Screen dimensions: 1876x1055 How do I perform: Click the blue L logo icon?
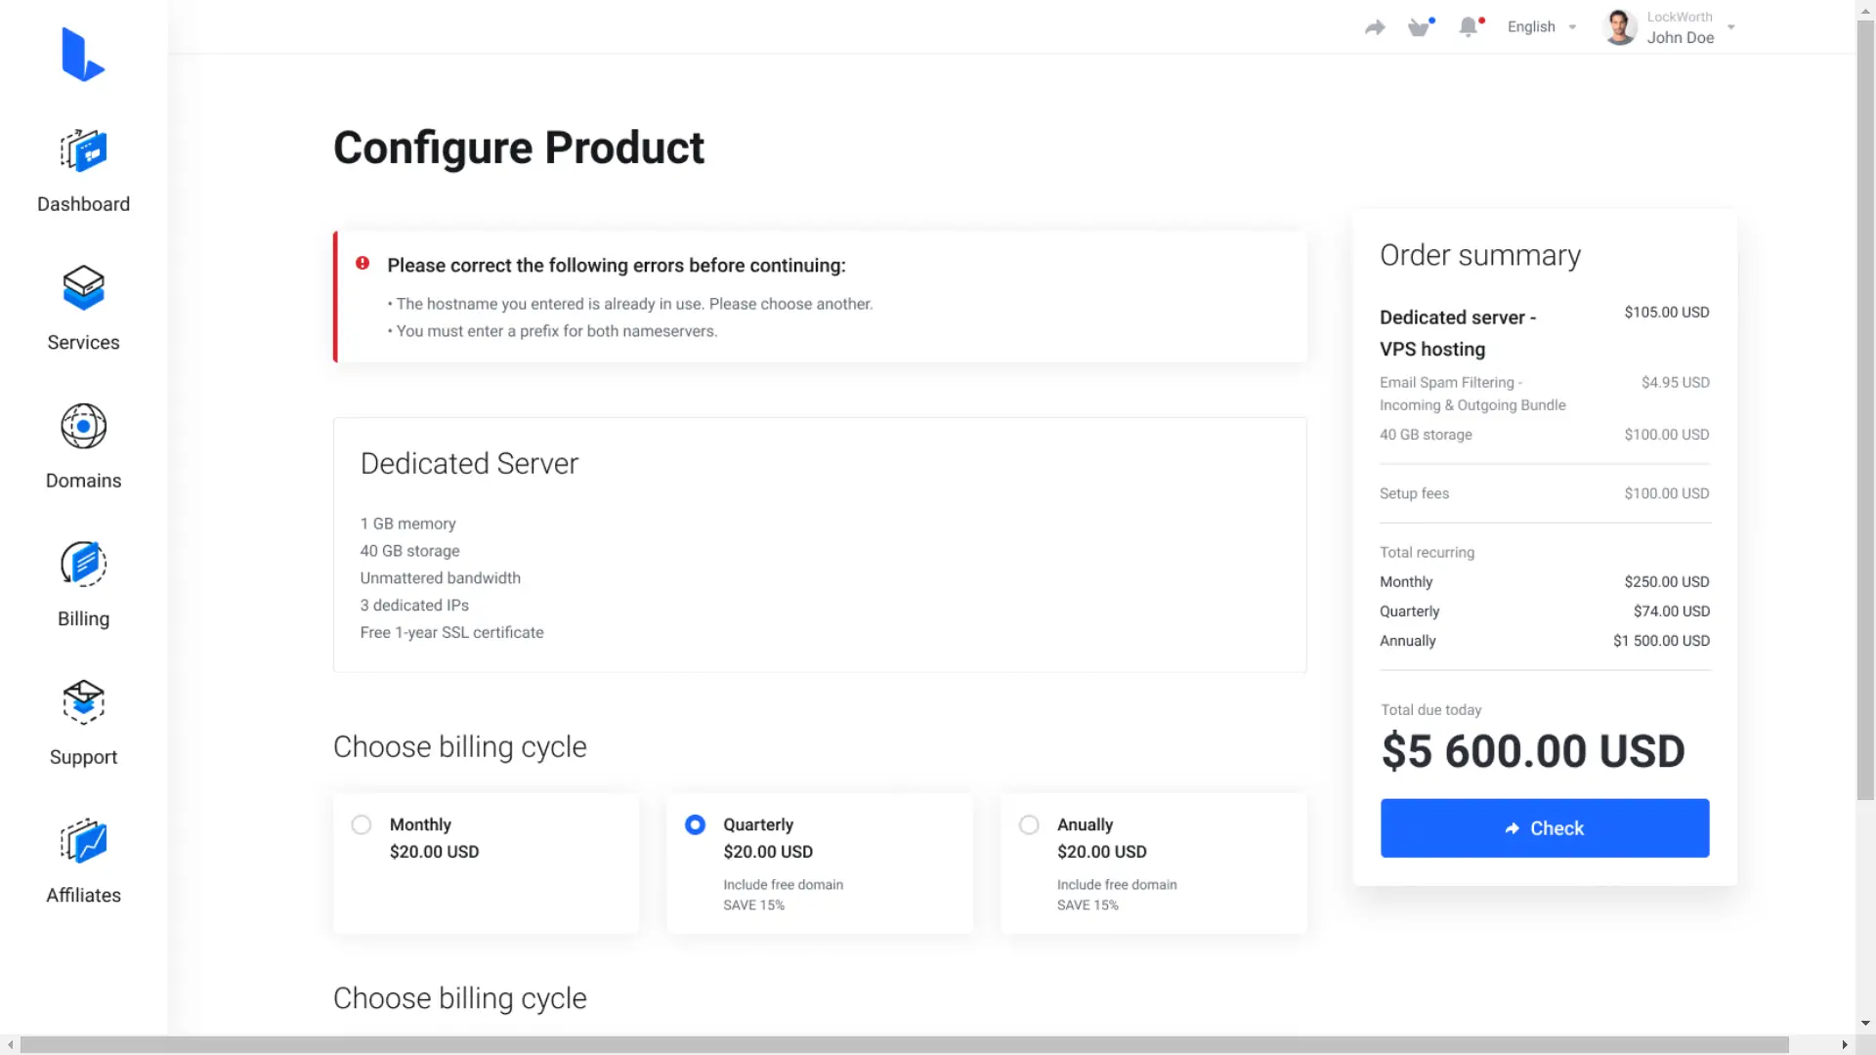pyautogui.click(x=83, y=55)
